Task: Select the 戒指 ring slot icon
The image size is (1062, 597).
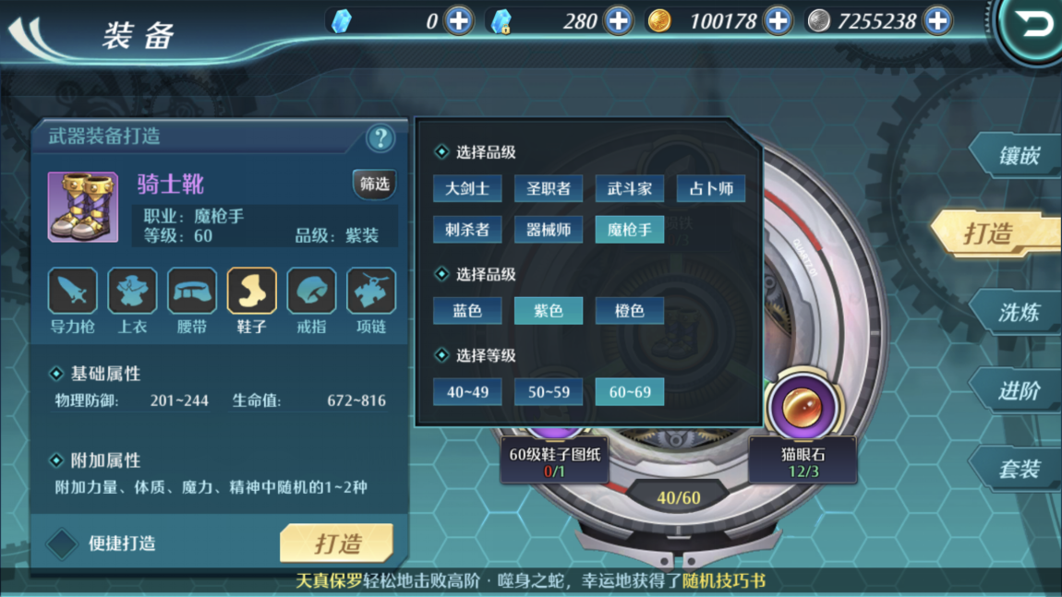Action: tap(311, 291)
